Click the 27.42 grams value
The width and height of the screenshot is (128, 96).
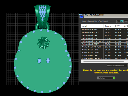[x=107, y=47]
